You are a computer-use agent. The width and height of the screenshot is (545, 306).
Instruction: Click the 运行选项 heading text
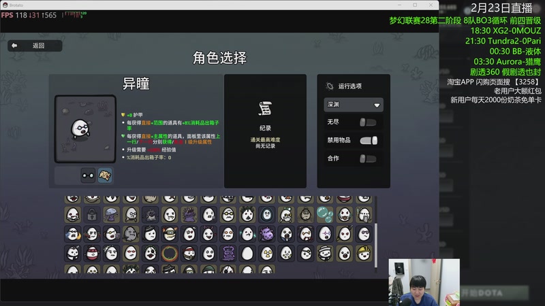point(350,86)
